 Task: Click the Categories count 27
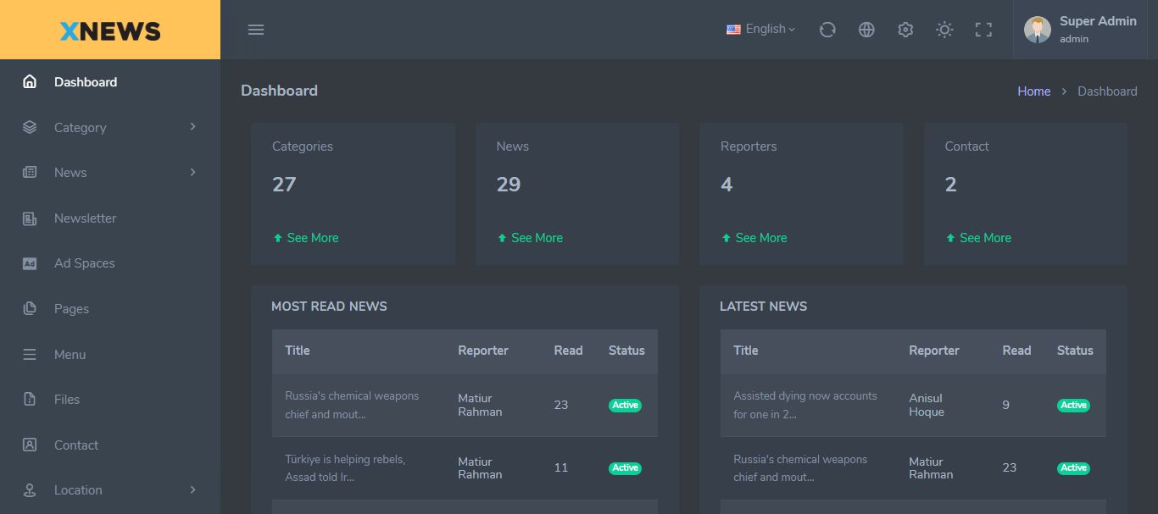[x=284, y=185]
